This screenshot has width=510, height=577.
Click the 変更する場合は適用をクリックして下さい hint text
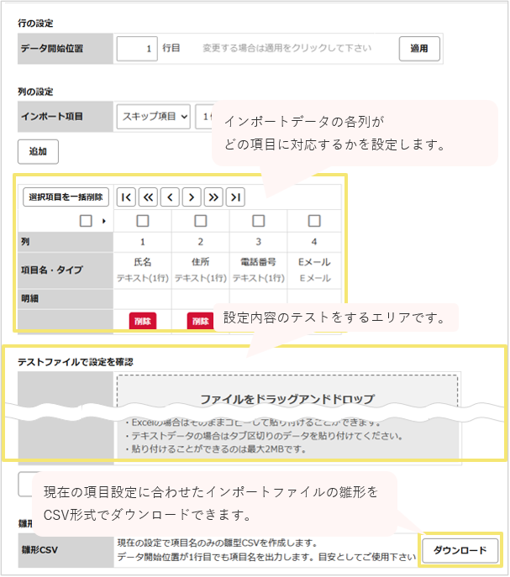point(287,48)
